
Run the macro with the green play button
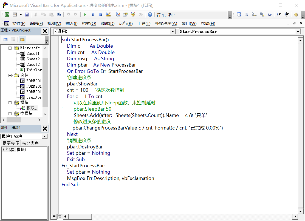(85, 15)
